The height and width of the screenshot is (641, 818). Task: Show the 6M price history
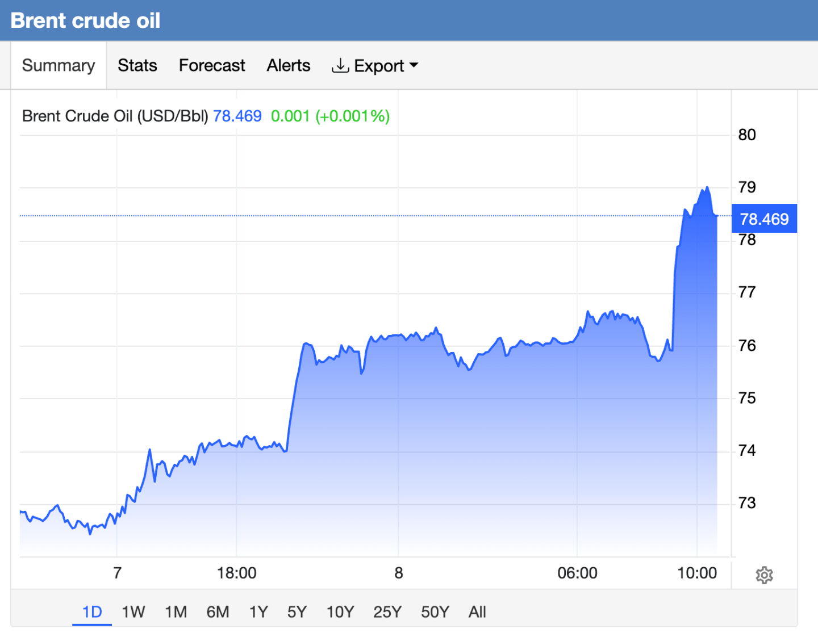point(218,612)
